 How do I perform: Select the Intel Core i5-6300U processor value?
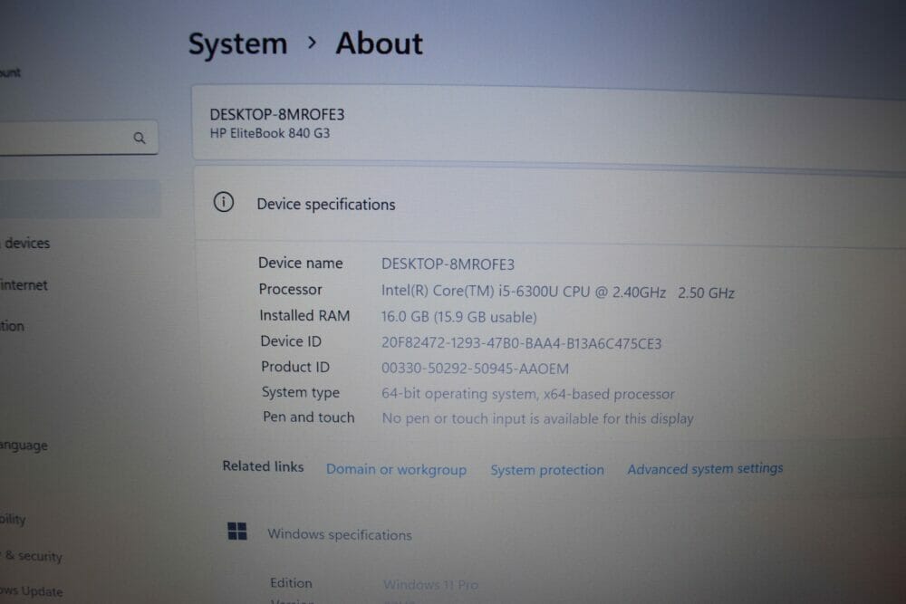(557, 292)
